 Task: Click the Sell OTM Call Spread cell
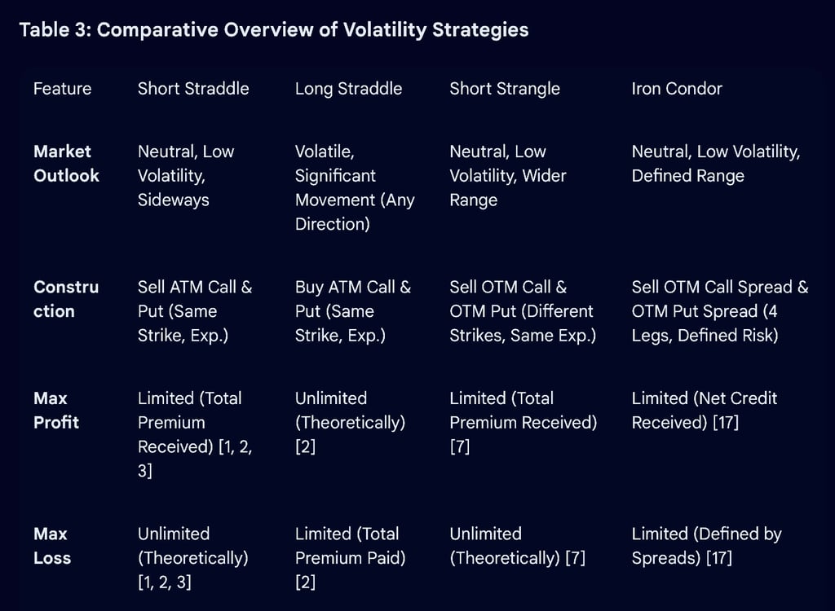720,311
